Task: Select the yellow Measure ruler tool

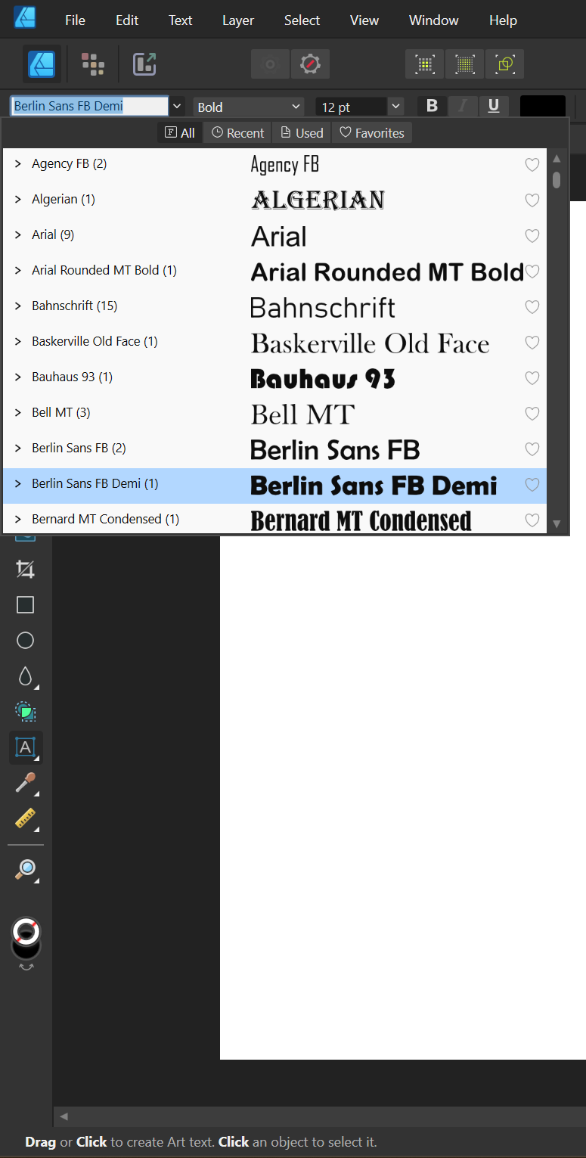Action: pyautogui.click(x=26, y=818)
